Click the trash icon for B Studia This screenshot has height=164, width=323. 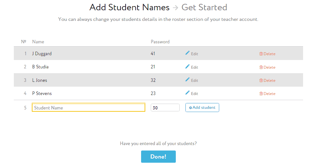261,67
